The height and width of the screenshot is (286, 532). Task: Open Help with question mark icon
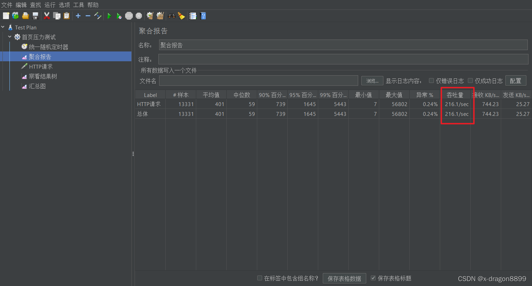tap(203, 16)
